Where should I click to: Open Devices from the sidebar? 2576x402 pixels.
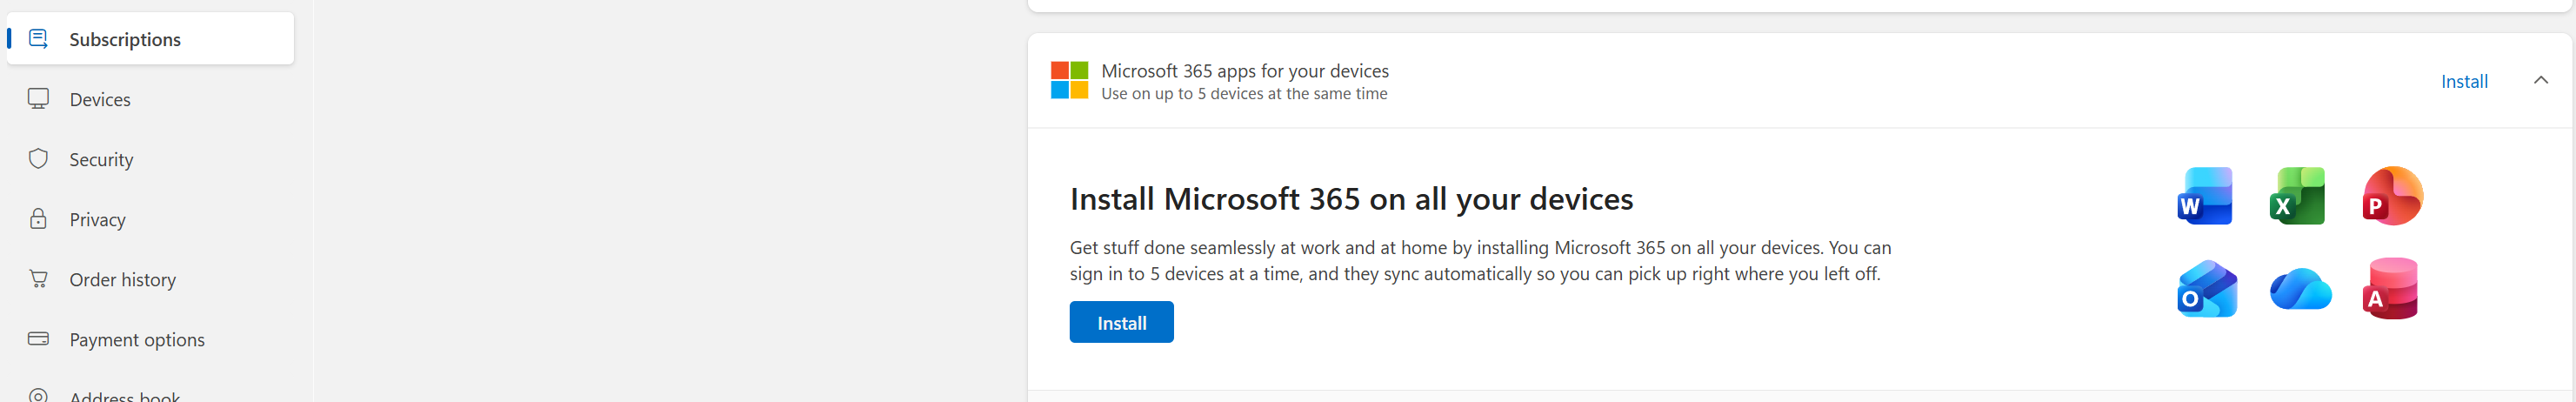[x=100, y=99]
